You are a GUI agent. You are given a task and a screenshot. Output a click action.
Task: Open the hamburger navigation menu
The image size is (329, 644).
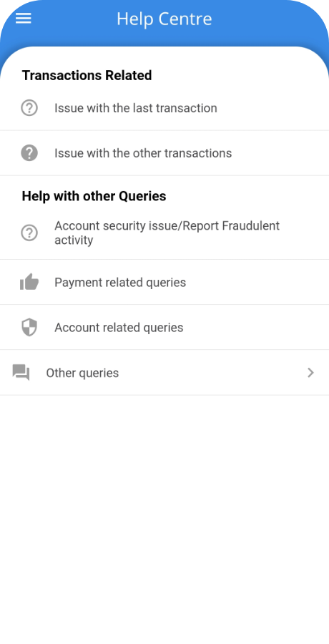pyautogui.click(x=24, y=19)
